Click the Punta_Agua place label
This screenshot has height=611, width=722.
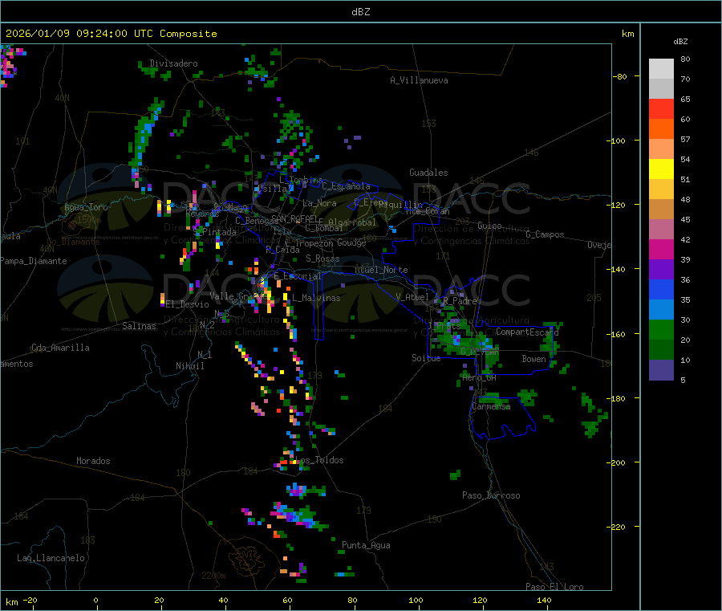pos(366,545)
